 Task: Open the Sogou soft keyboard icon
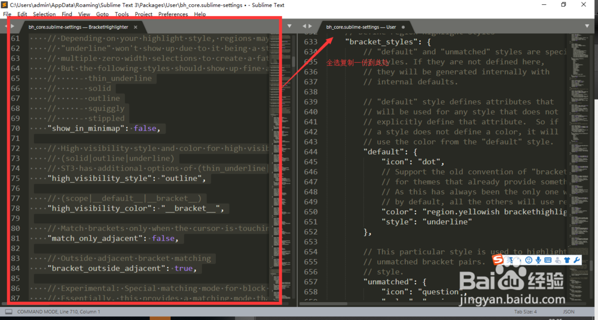click(548, 260)
